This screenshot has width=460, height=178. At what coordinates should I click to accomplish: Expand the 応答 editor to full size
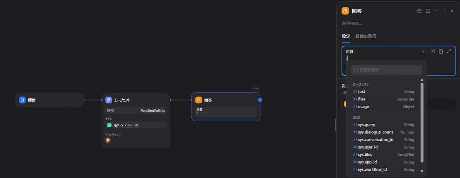coord(449,52)
